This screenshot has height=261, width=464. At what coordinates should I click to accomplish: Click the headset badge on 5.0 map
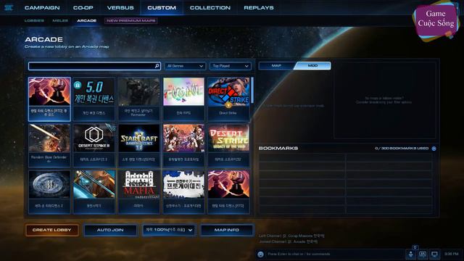[78, 86]
